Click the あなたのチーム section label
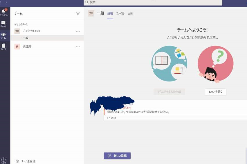247x164 pixels. click(21, 25)
